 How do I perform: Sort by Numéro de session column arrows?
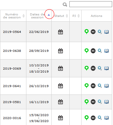23,16
